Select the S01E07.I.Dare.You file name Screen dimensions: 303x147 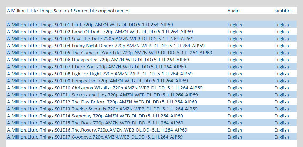coord(97,67)
